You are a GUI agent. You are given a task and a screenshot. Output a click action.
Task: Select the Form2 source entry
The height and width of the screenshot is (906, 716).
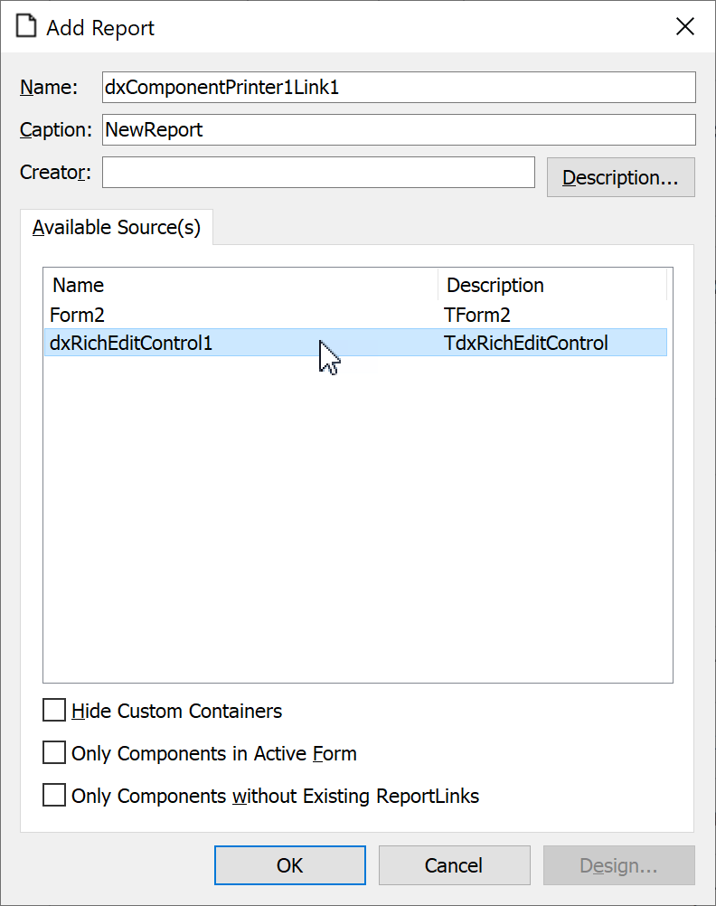(181, 314)
